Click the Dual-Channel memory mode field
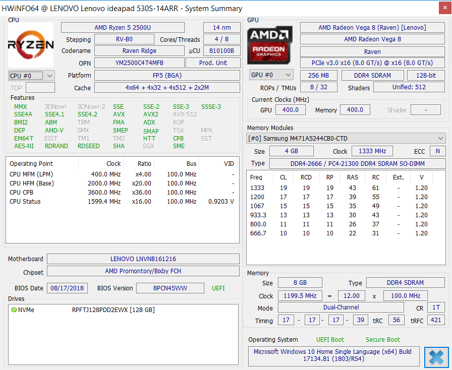The width and height of the screenshot is (452, 370). tap(340, 307)
